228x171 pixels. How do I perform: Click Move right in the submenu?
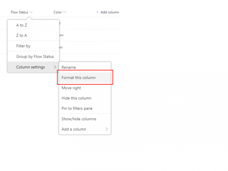point(71,88)
